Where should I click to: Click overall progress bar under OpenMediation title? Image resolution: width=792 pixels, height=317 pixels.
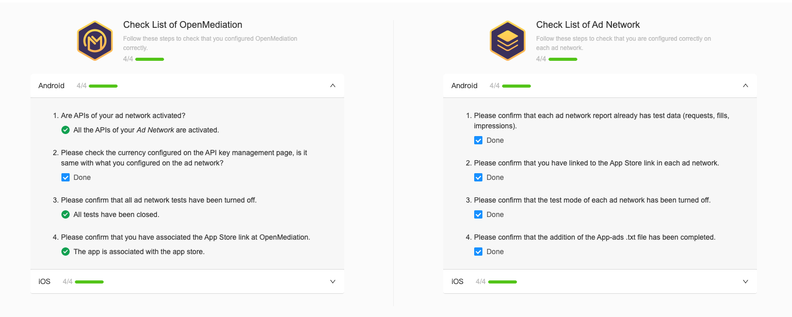[x=150, y=59]
